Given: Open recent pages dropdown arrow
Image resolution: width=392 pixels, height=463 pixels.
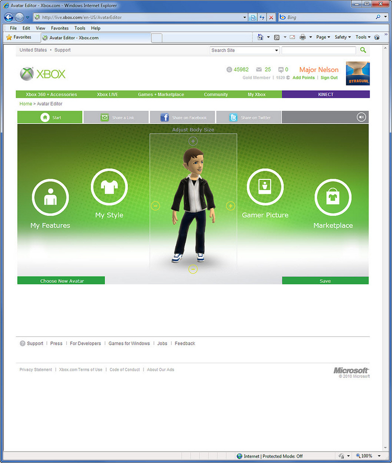Looking at the screenshot, I should tap(27, 18).
